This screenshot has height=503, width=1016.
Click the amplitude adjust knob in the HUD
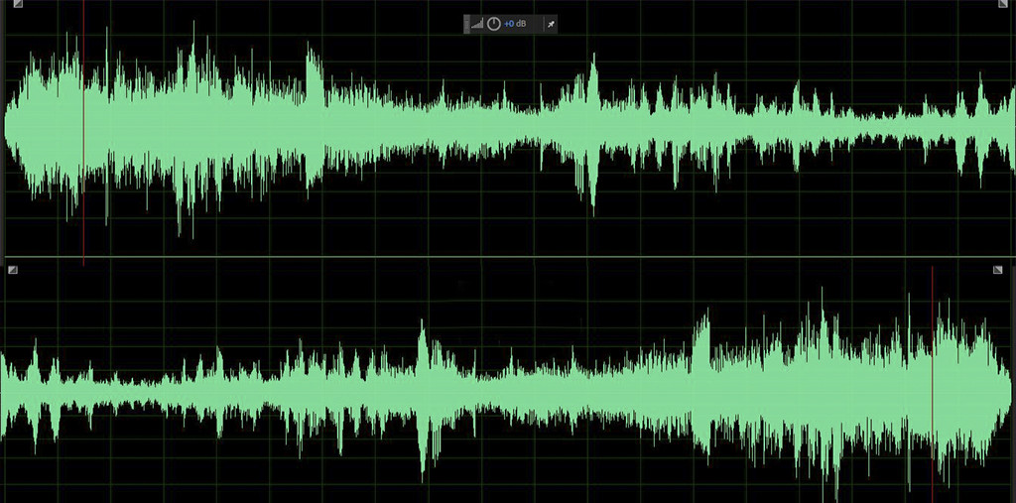(x=494, y=24)
